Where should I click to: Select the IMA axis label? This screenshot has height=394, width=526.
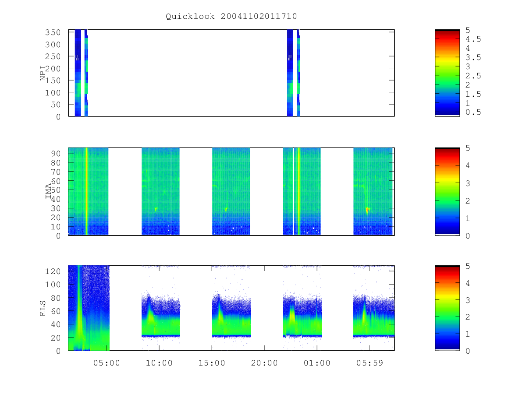pyautogui.click(x=49, y=191)
